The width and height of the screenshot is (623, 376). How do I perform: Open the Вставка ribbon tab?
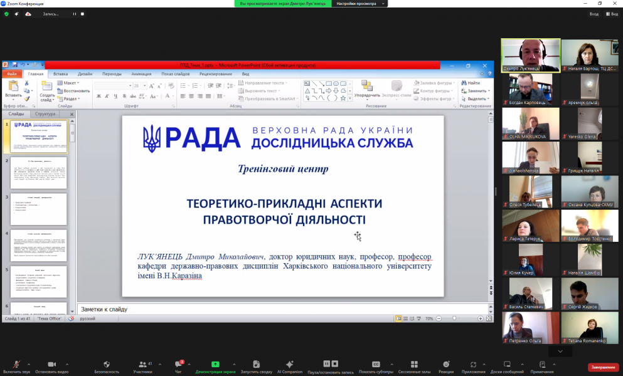(60, 74)
